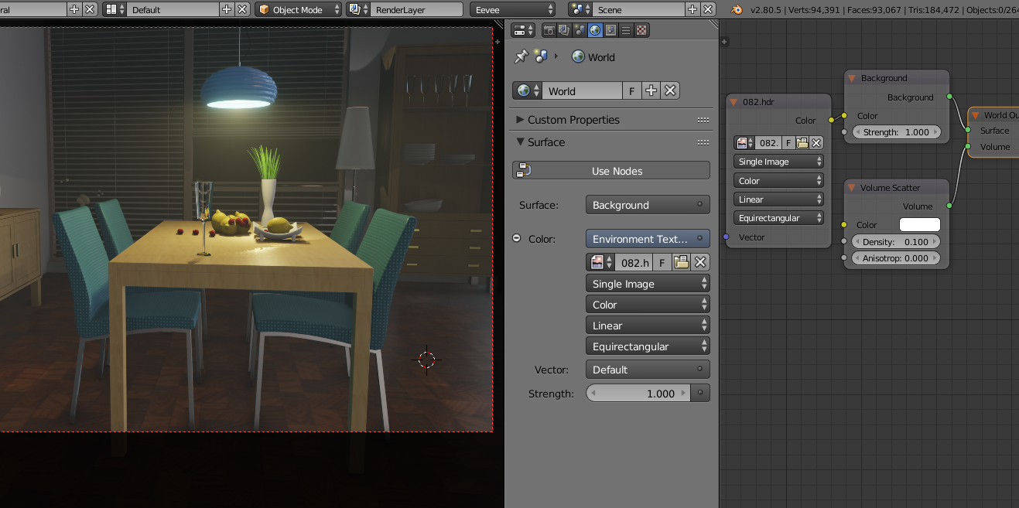Open the Object Mode selector

(x=299, y=9)
